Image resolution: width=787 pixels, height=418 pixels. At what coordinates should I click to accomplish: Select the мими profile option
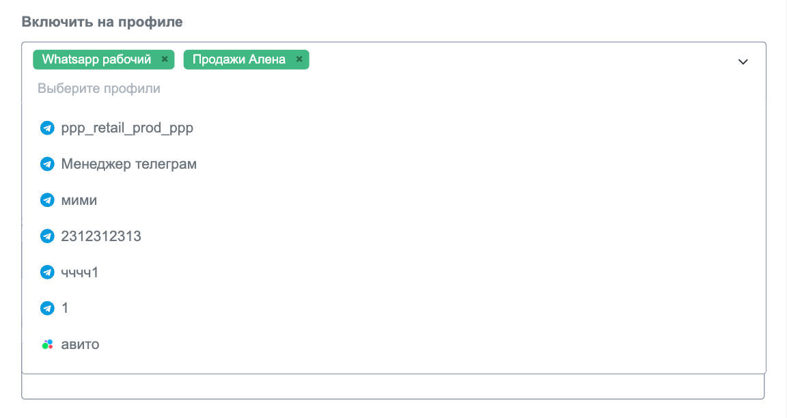click(79, 200)
